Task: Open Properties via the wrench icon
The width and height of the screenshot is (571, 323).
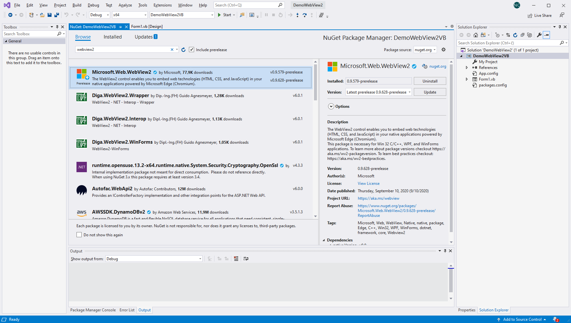Action: pyautogui.click(x=539, y=35)
